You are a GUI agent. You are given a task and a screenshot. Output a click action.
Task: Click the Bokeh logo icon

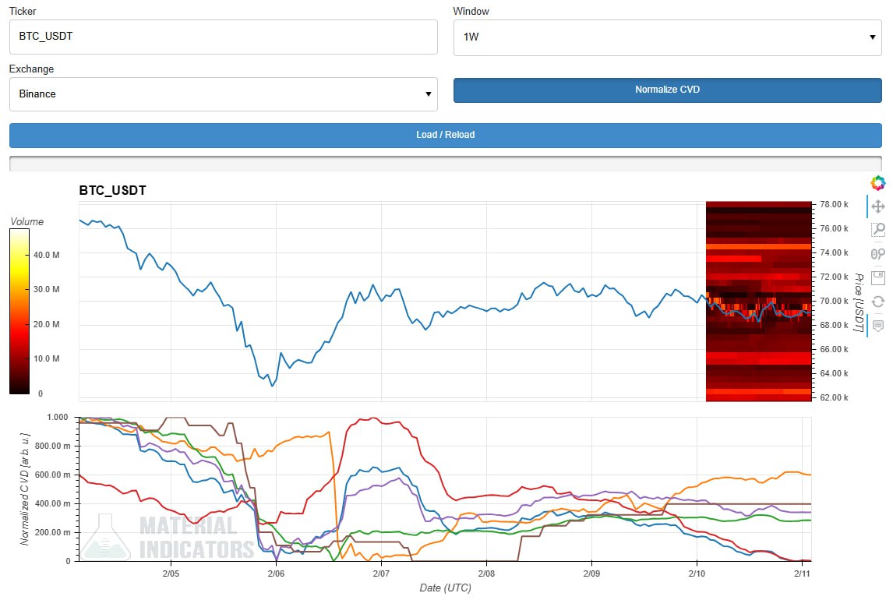[x=878, y=182]
